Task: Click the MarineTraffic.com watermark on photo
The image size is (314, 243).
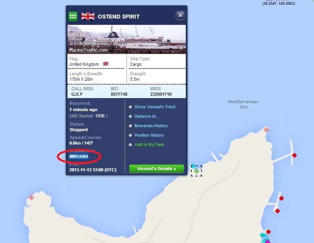Action: click(88, 50)
